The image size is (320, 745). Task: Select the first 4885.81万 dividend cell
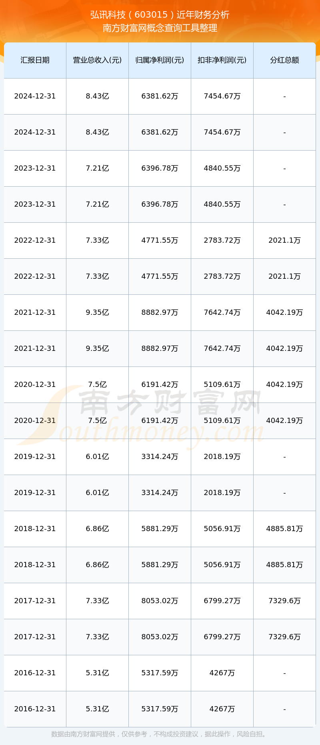pos(284,529)
